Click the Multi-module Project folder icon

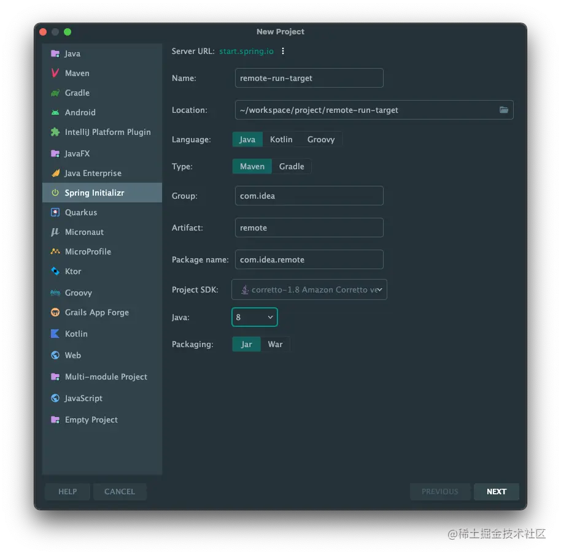[55, 377]
